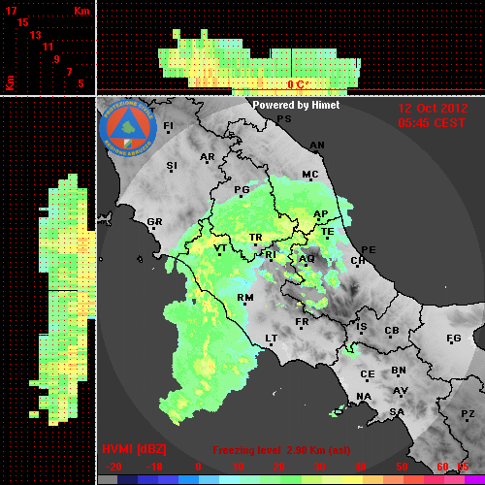Click the 05:45 CEST time label
Screen dimensions: 485x485
click(432, 123)
